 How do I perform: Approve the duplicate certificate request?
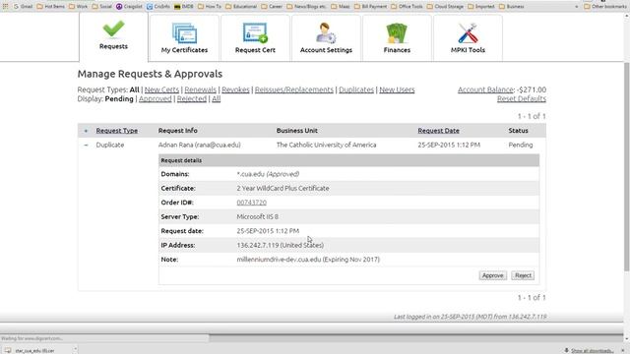pos(492,275)
